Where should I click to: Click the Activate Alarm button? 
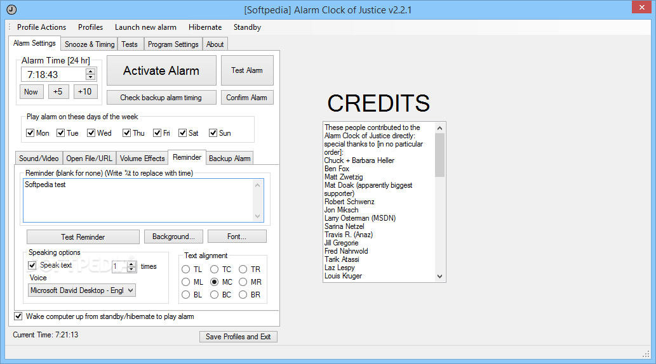tap(161, 70)
